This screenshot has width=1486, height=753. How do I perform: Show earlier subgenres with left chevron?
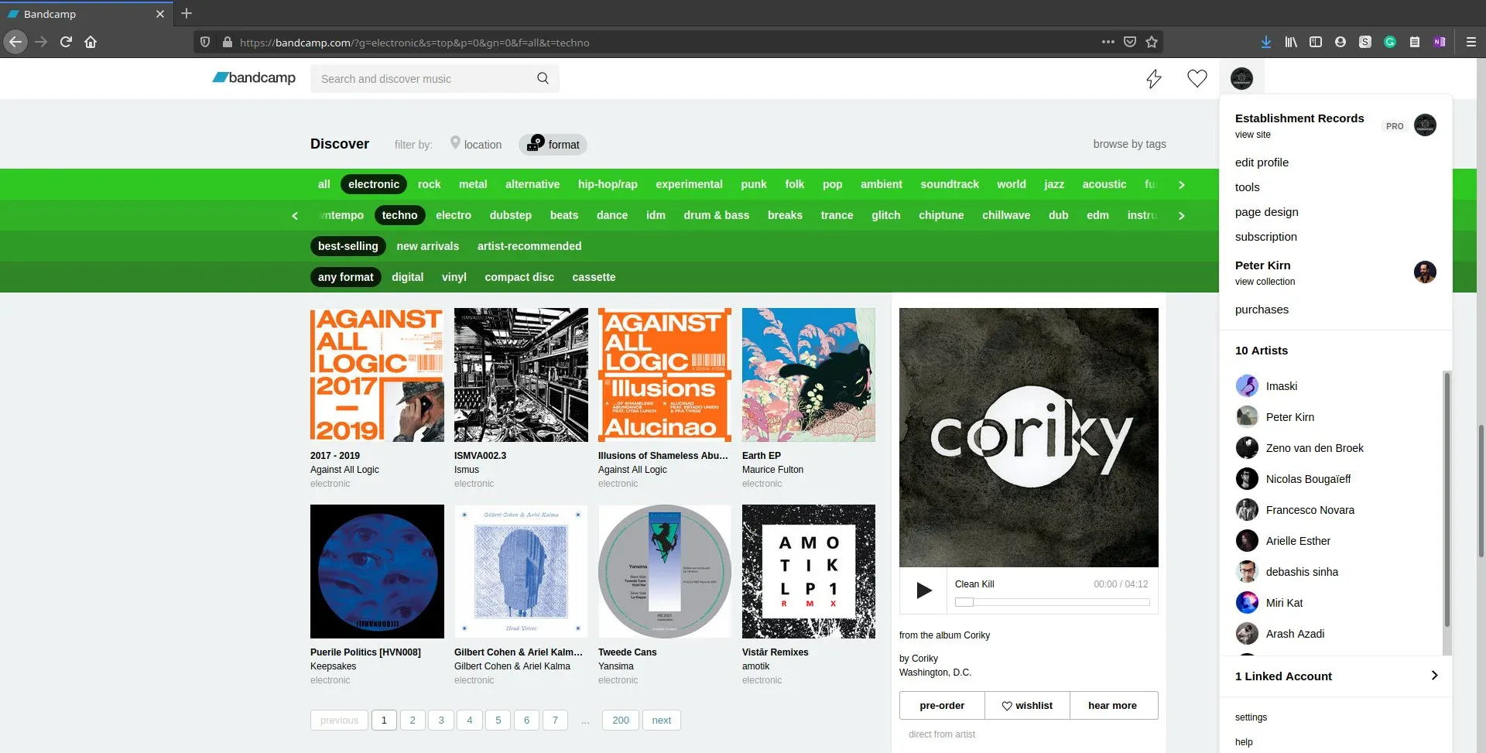(x=295, y=216)
